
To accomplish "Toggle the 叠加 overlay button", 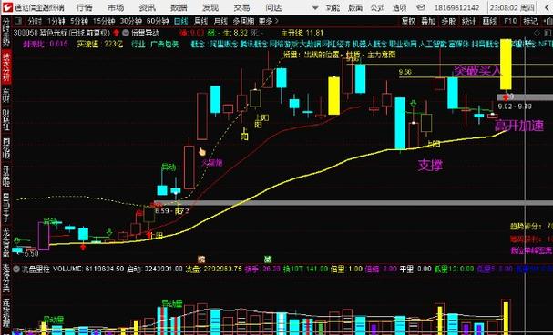I will tap(428, 22).
